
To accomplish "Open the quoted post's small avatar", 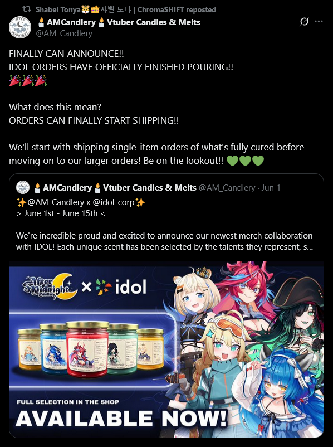I will (x=23, y=188).
